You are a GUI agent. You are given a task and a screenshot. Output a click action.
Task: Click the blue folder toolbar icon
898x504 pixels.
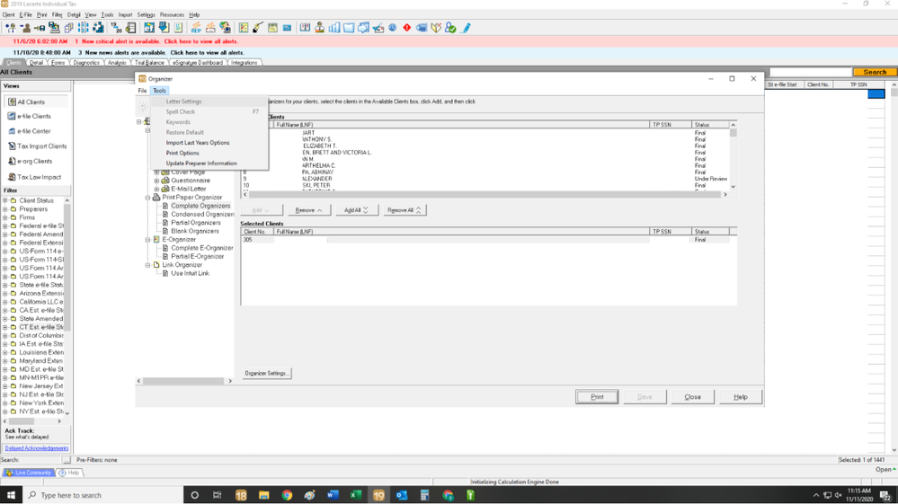click(x=349, y=28)
